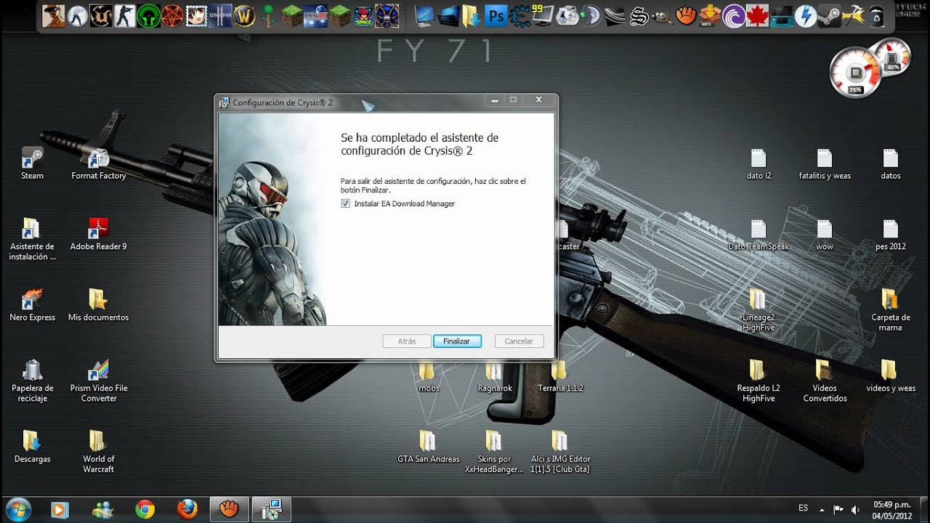Open Windows Media Player taskbar icon
930x523 pixels.
pos(60,509)
